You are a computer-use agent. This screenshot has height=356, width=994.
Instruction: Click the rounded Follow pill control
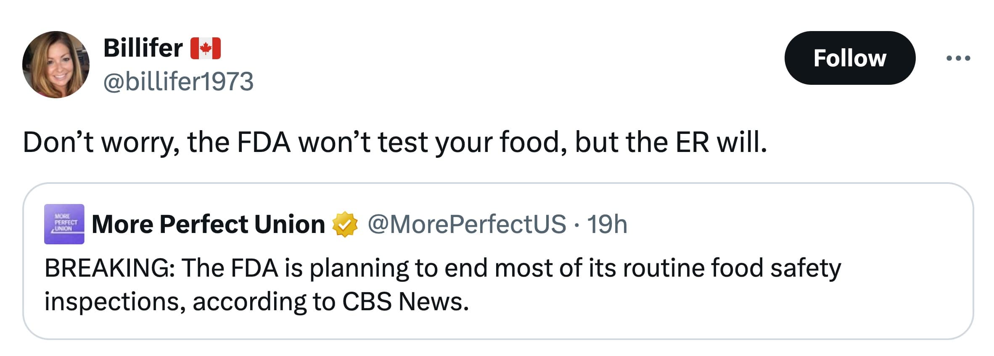click(850, 59)
